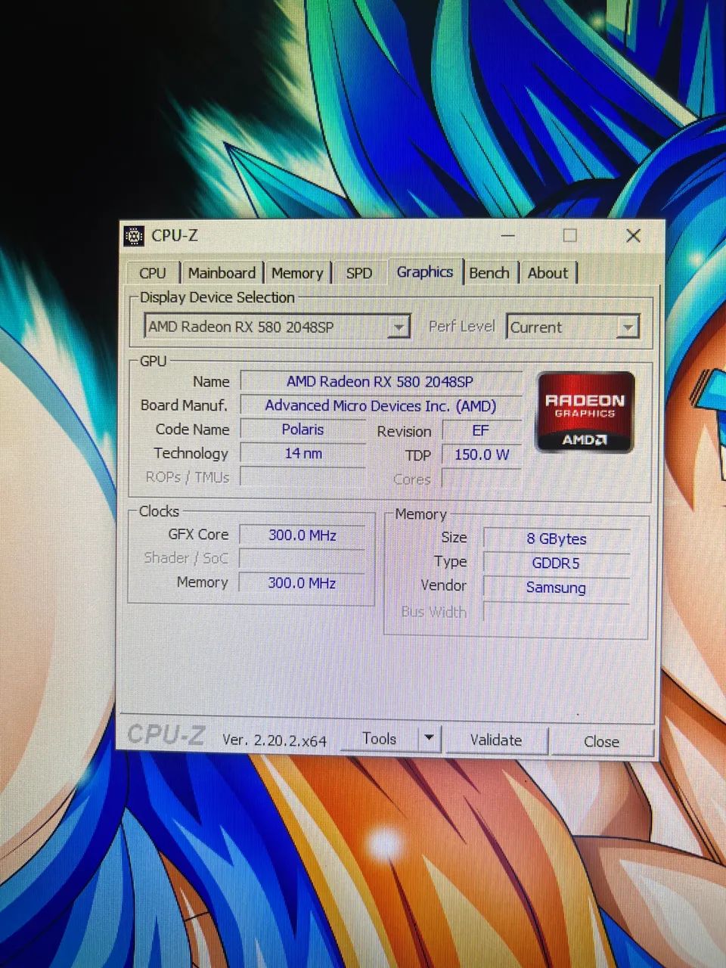This screenshot has width=726, height=968.
Task: Click the empty Cores field
Action: [481, 479]
